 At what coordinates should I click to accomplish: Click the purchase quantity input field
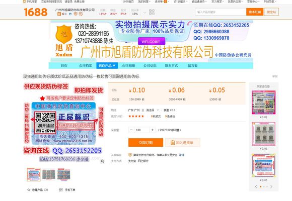tap(141, 130)
